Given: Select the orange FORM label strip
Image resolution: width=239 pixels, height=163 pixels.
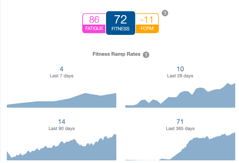Looking at the screenshot, I should [x=147, y=28].
